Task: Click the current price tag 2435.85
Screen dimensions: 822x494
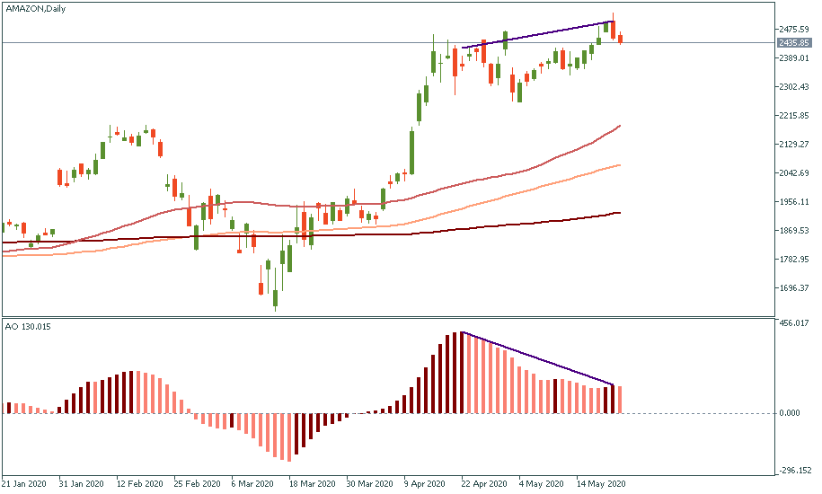Action: pyautogui.click(x=794, y=42)
